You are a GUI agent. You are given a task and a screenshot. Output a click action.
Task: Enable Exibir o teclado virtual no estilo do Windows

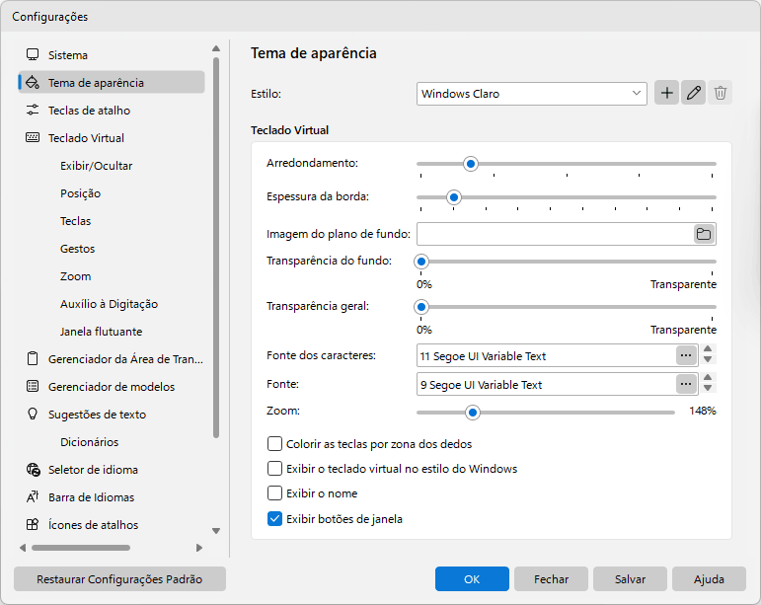click(274, 469)
